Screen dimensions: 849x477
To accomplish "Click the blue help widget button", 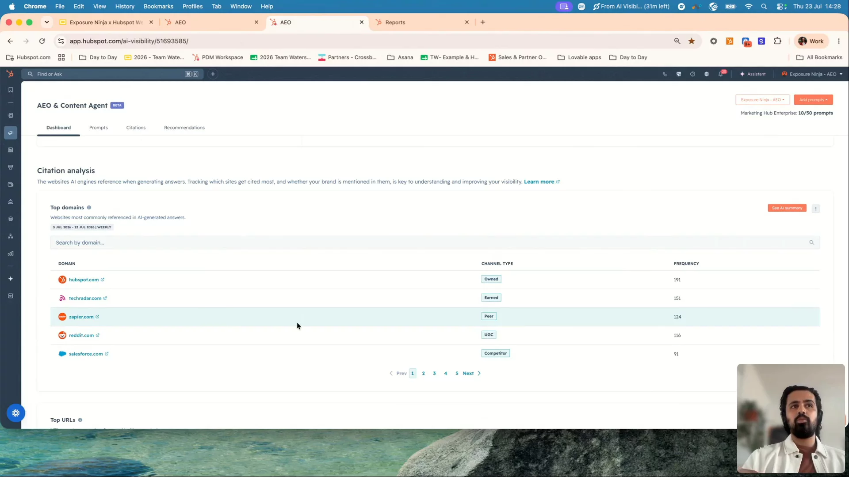I will click(16, 413).
